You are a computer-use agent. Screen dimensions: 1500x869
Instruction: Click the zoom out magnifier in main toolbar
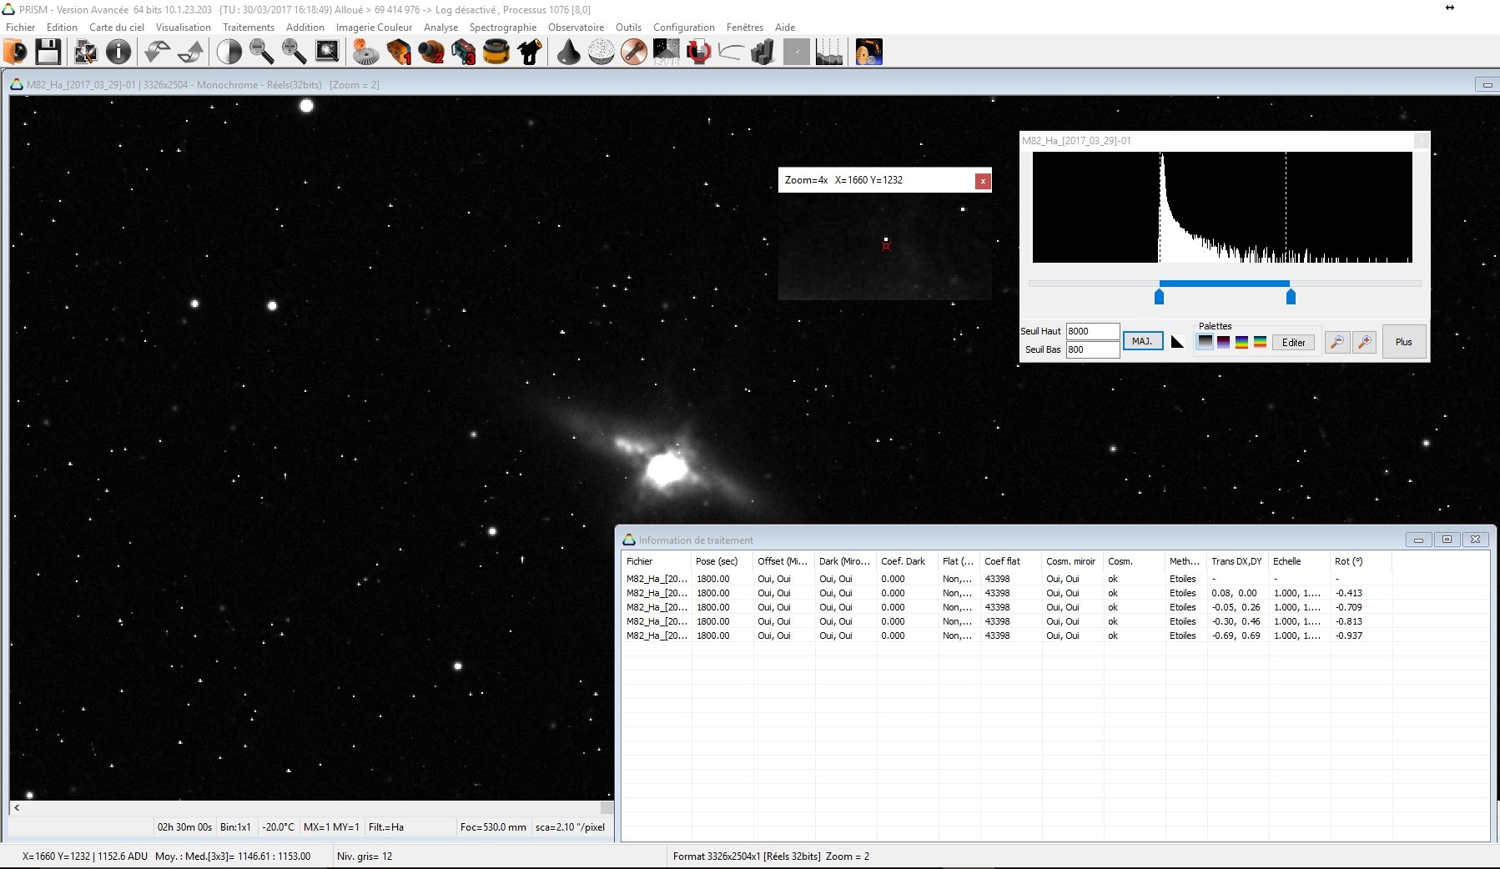click(x=262, y=52)
